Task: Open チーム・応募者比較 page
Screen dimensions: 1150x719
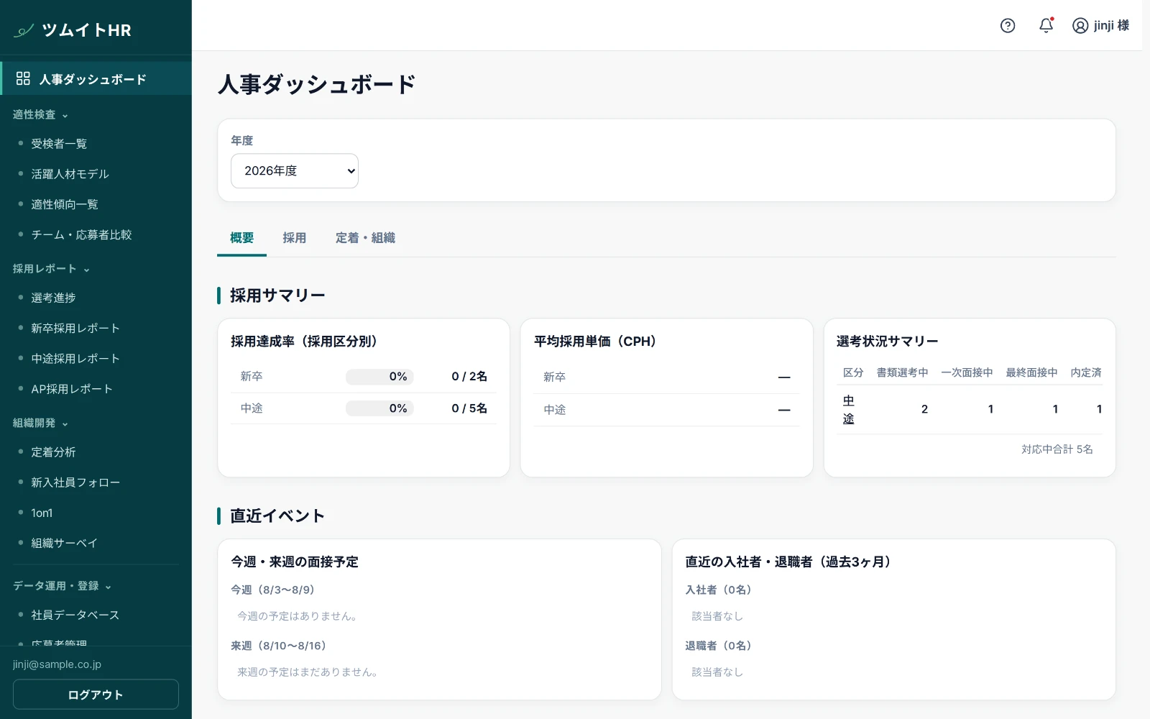Action: coord(81,235)
